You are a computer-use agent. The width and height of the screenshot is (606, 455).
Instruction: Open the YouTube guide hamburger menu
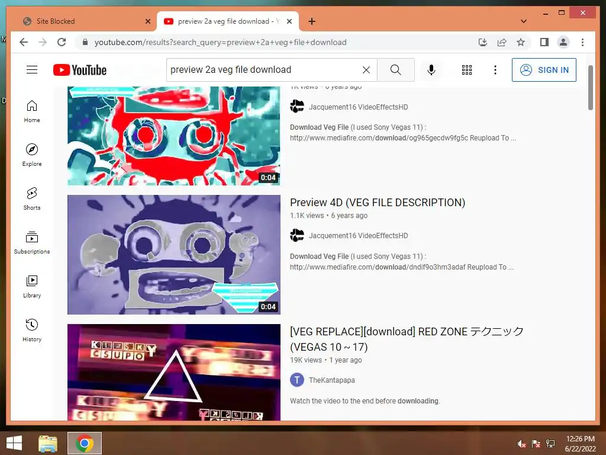(32, 70)
